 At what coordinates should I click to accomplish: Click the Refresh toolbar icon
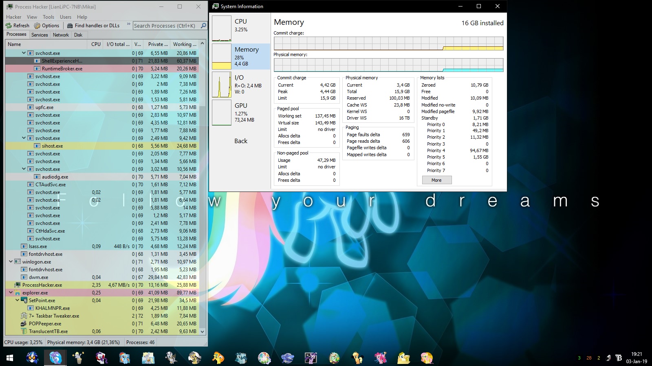click(9, 26)
